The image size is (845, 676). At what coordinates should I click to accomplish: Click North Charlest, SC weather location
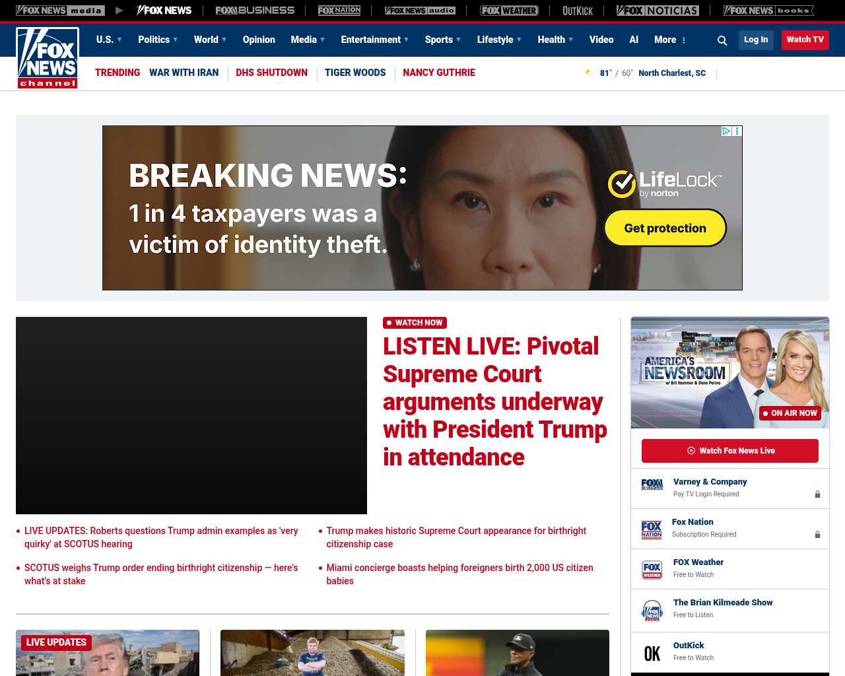pos(672,73)
